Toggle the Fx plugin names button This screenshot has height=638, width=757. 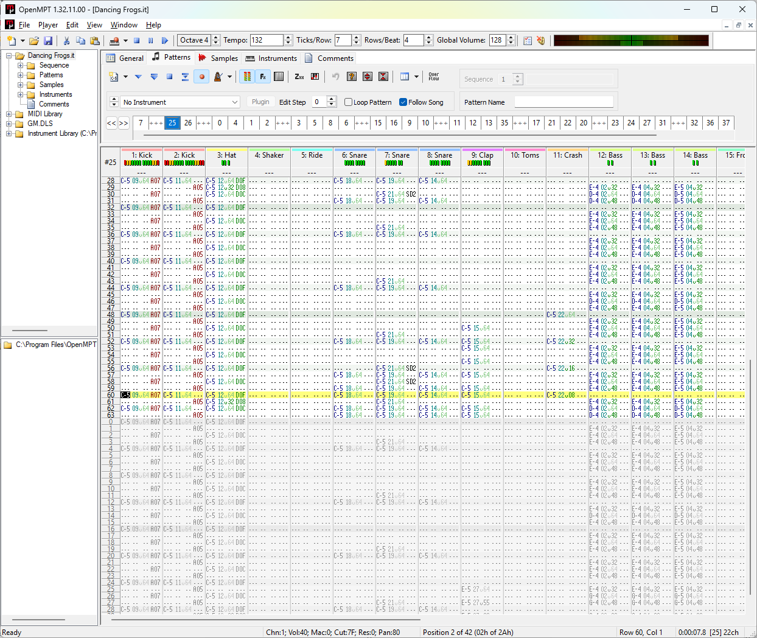[x=263, y=77]
